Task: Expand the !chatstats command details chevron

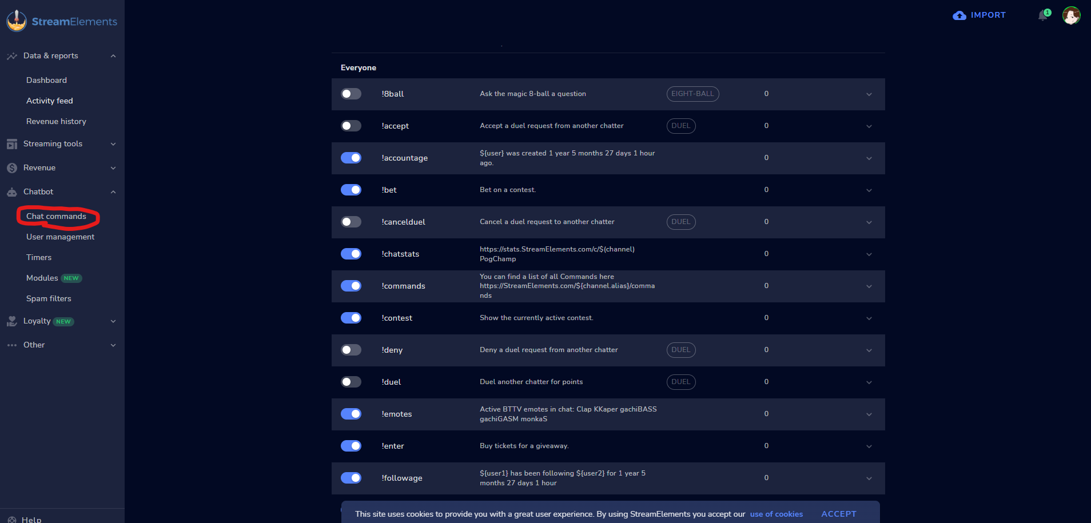Action: (869, 254)
